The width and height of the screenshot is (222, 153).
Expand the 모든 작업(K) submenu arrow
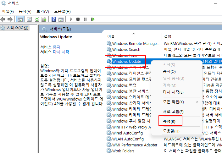197,102
